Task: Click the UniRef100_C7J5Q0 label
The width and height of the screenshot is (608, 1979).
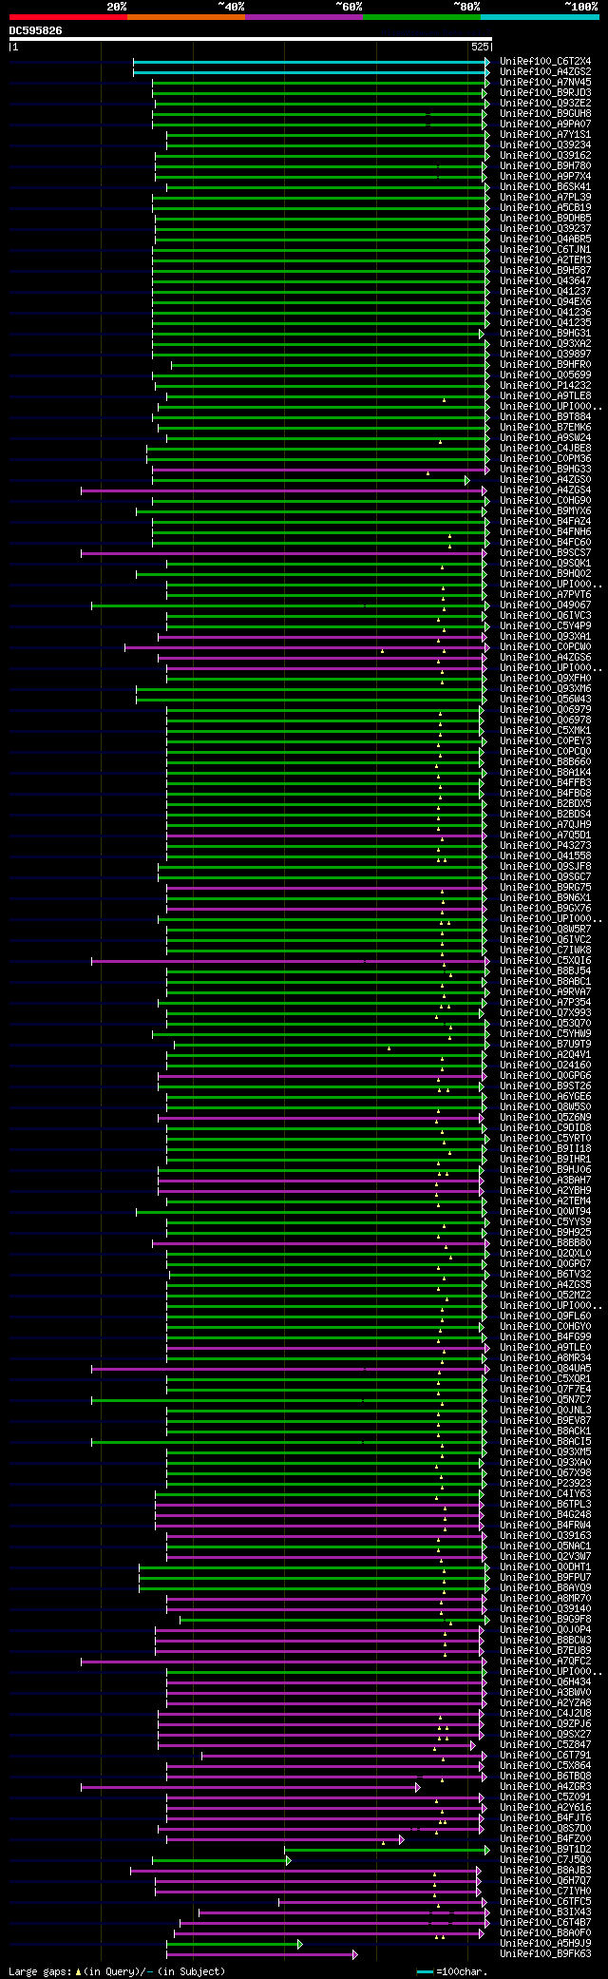Action: coord(545,1860)
